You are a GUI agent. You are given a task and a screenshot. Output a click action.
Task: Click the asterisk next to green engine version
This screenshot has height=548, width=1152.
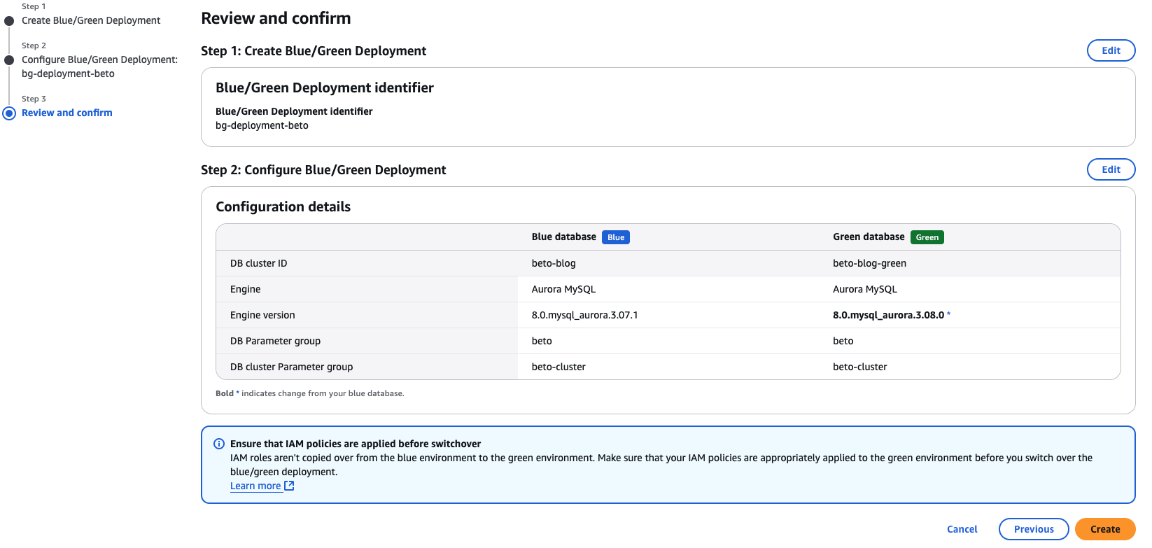pos(948,315)
